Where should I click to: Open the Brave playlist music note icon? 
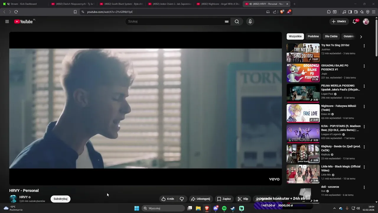pos(344,12)
